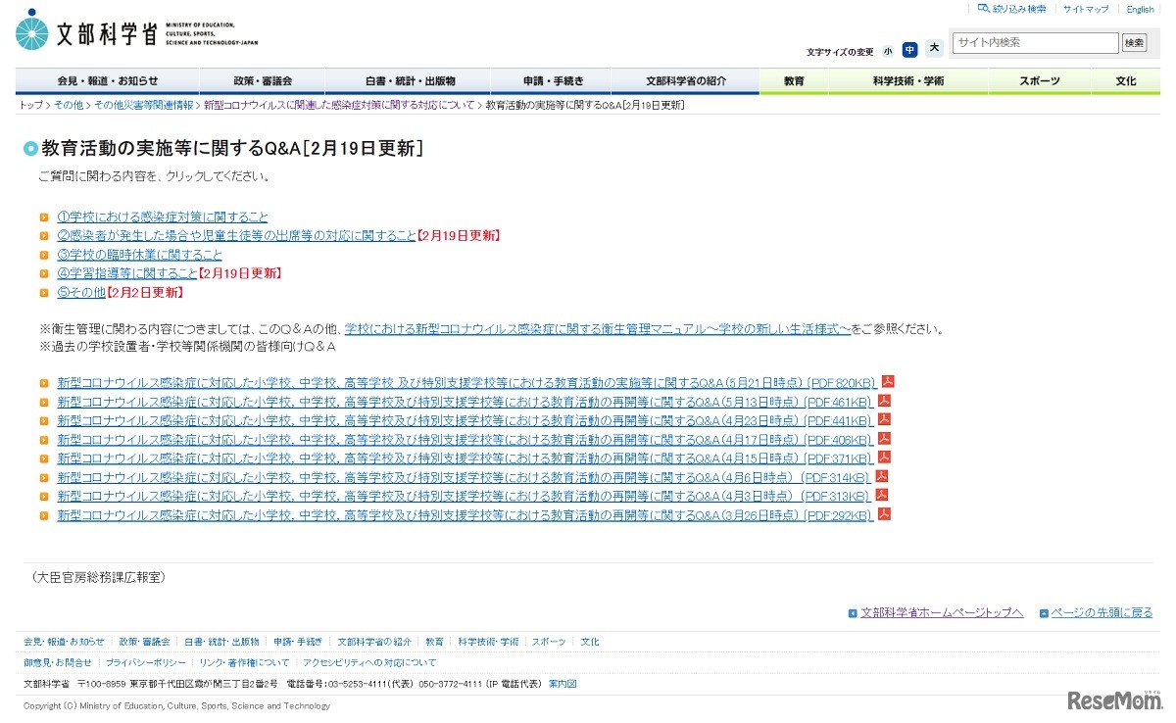Image resolution: width=1176 pixels, height=723 pixels.
Task: Open footer 文化 link
Action: click(589, 642)
